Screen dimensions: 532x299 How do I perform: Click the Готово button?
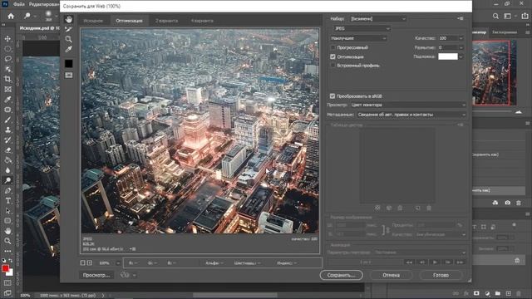click(441, 275)
